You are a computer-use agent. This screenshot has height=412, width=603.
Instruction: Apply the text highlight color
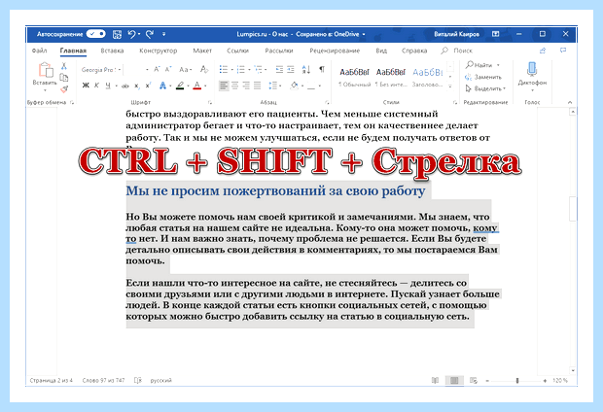click(180, 86)
